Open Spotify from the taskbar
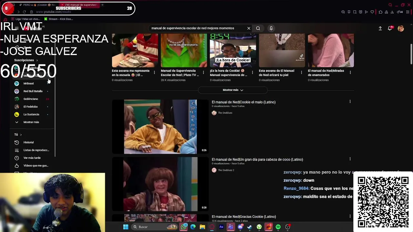This screenshot has height=232, width=413. point(278,227)
